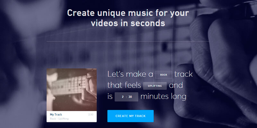Click the Create unique music heading
Image resolution: width=257 pixels, height=128 pixels.
click(x=128, y=18)
